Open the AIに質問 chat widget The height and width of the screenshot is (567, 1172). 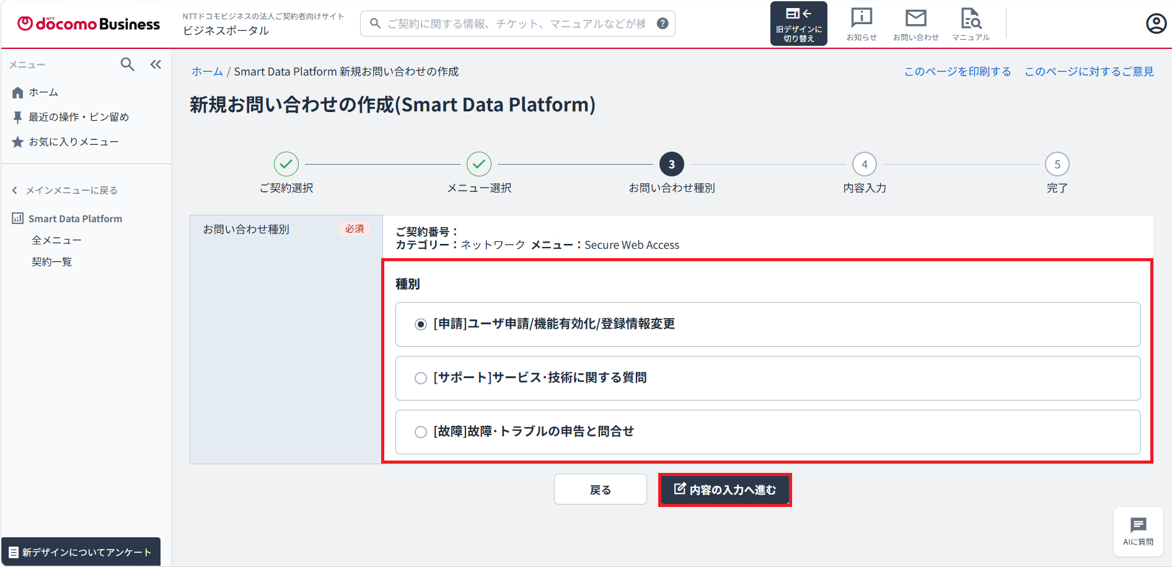[x=1138, y=532]
